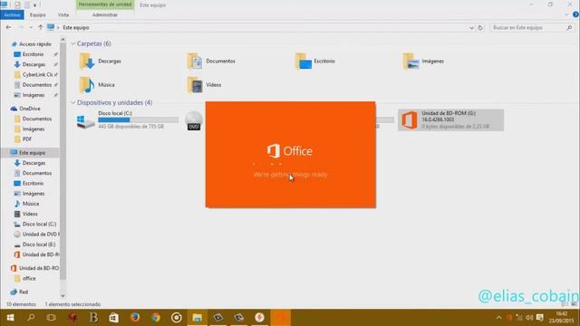Image resolution: width=580 pixels, height=326 pixels.
Task: Refresh the Este equipo location
Action: point(480,28)
